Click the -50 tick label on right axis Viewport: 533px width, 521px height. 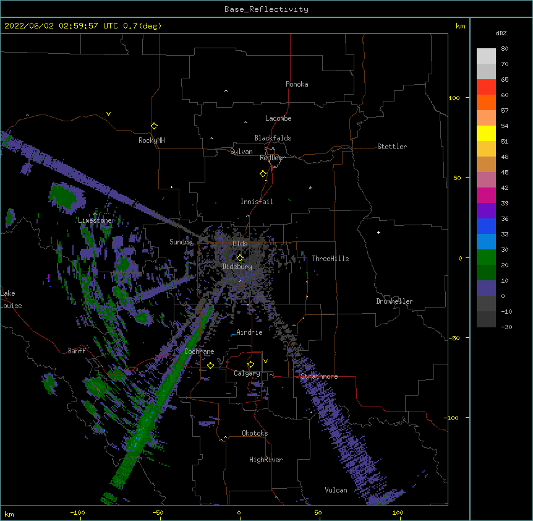[x=454, y=338]
